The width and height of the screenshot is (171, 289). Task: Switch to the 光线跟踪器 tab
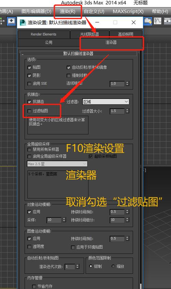pos(90,34)
